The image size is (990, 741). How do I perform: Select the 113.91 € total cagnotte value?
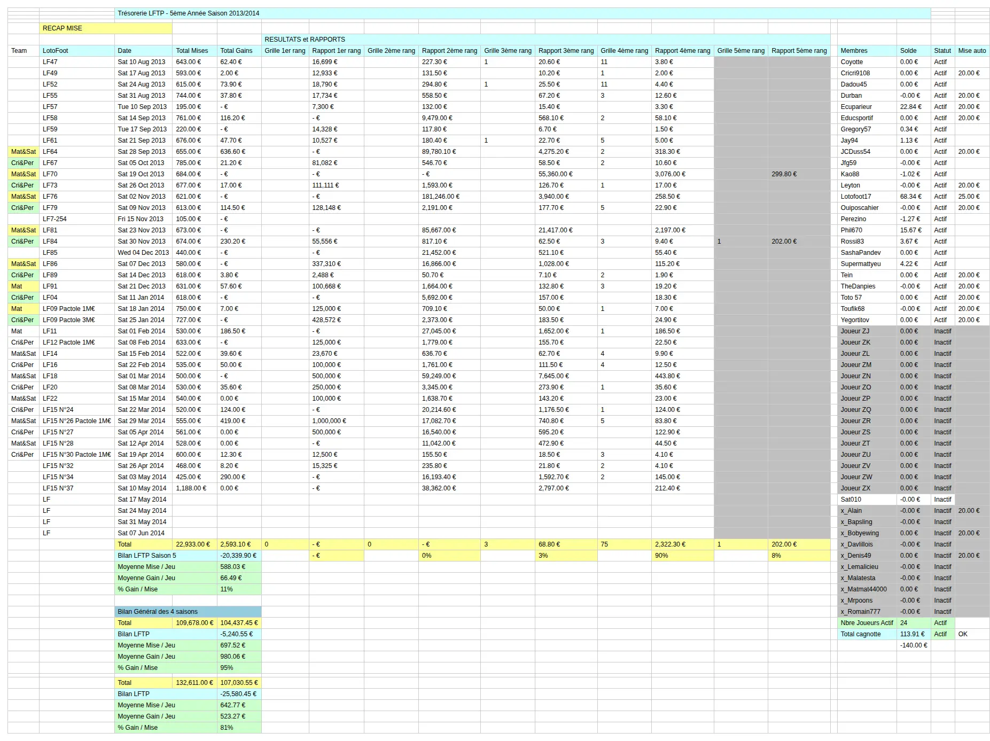914,634
